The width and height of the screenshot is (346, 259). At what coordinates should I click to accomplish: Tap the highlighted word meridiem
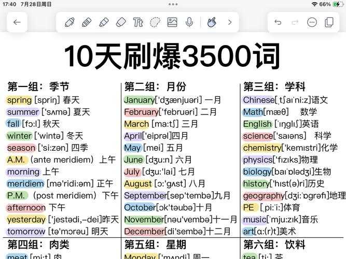[x=25, y=183]
